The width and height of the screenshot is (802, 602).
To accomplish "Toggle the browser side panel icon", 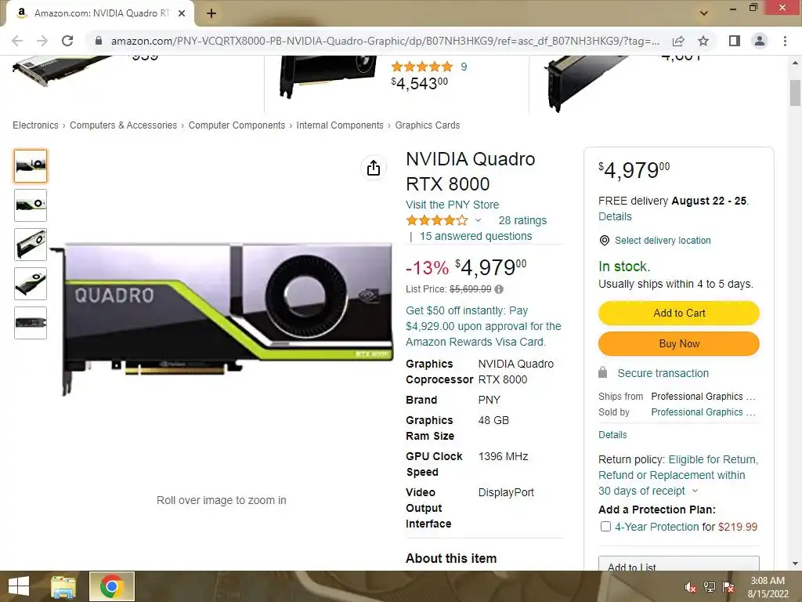I will coord(735,41).
